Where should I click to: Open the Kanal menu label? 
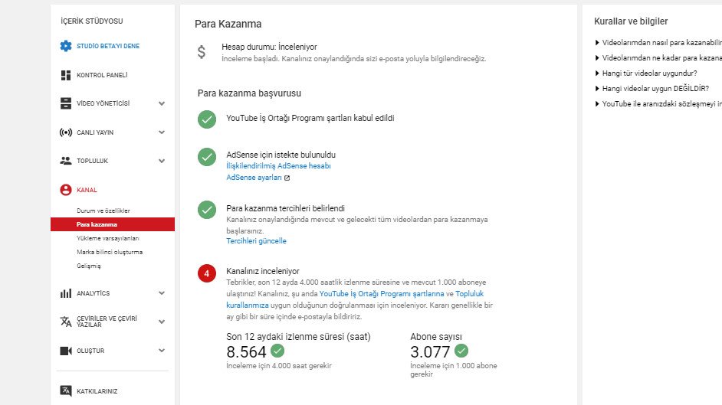[x=87, y=190]
